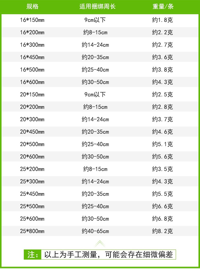Image resolution: width=200 pixels, height=269 pixels.
Task: Click the 约40-65cm circumference cell
Action: pyautogui.click(x=95, y=231)
